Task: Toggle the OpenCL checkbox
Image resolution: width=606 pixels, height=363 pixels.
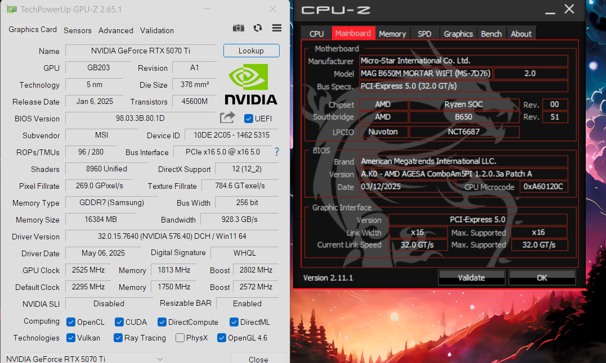Action: click(71, 322)
